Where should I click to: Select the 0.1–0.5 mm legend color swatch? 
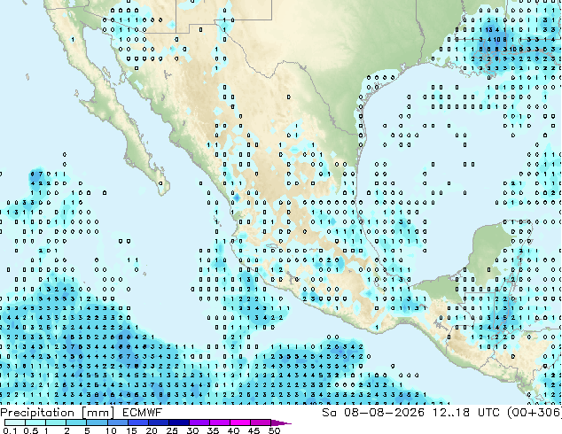[15, 422]
